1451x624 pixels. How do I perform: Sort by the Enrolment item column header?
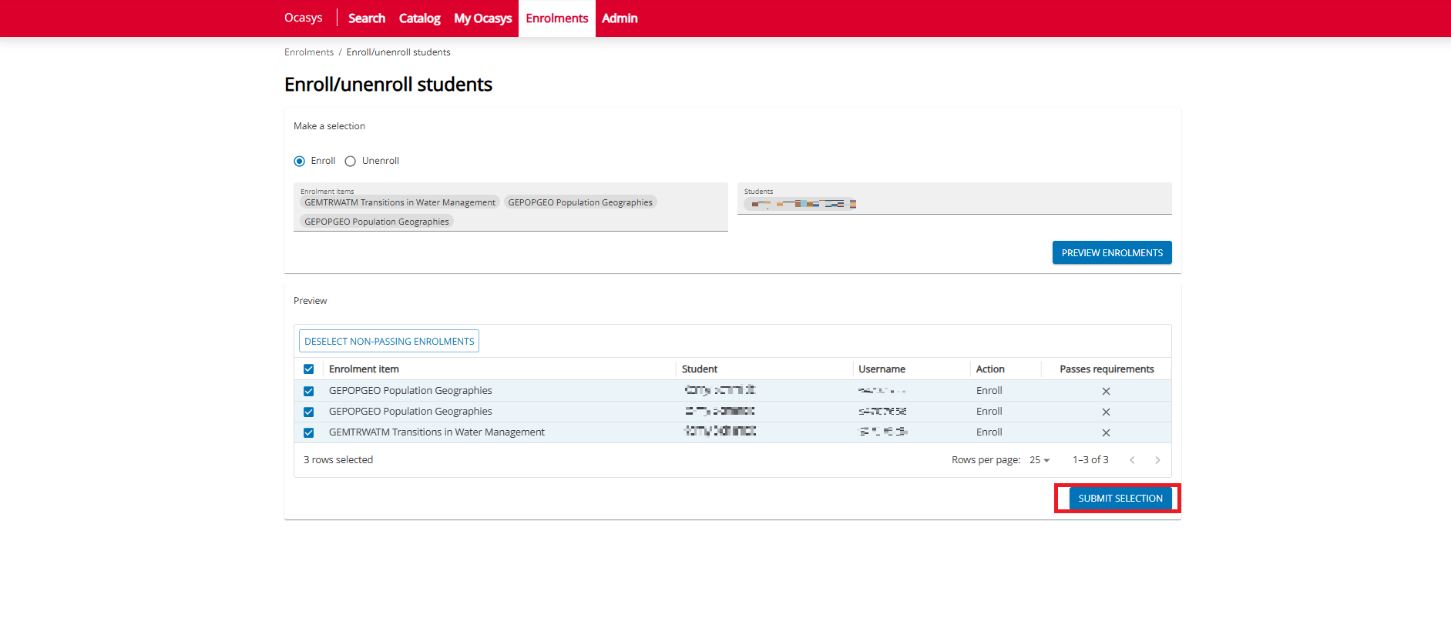coord(364,369)
